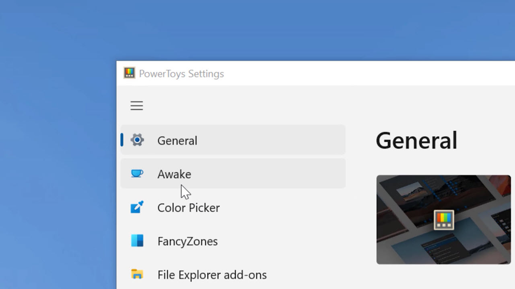Select the Awake coffee cup icon
This screenshot has width=515, height=289.
click(x=137, y=173)
